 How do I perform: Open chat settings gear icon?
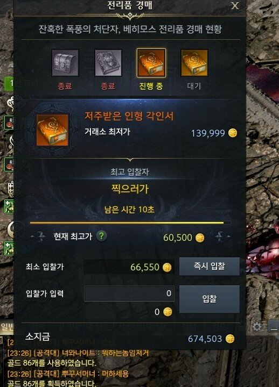pos(257,327)
